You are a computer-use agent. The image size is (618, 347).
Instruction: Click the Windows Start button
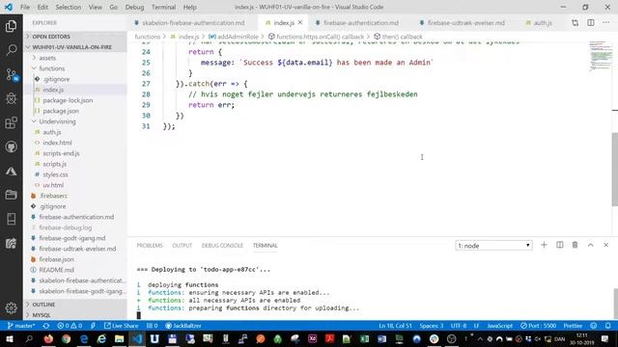[x=10, y=338]
